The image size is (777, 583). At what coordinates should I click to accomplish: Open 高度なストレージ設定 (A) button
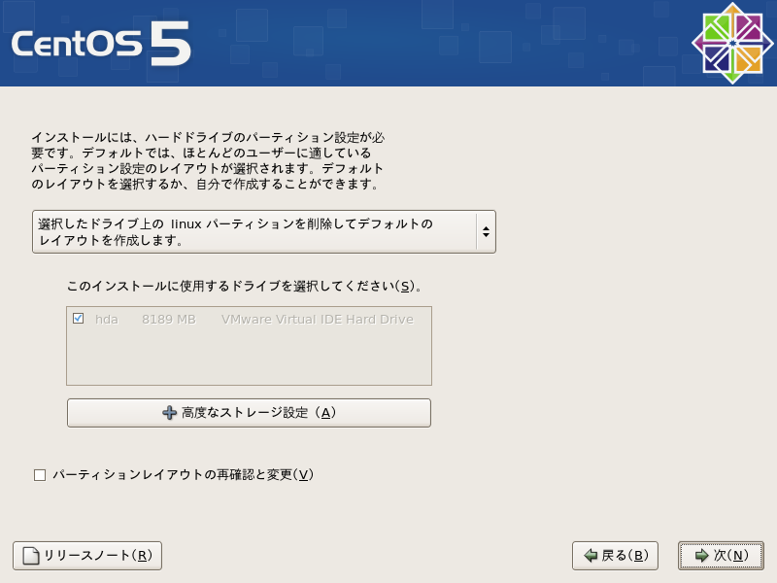click(249, 412)
